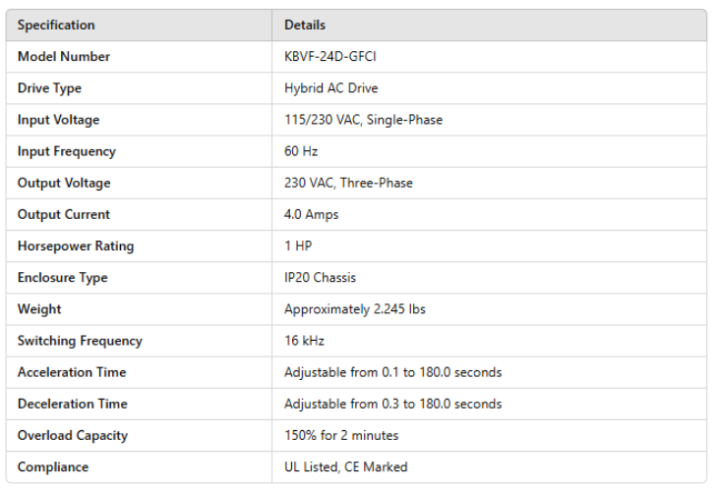
Task: Click the 4.0 Amps value
Action: pos(310,214)
